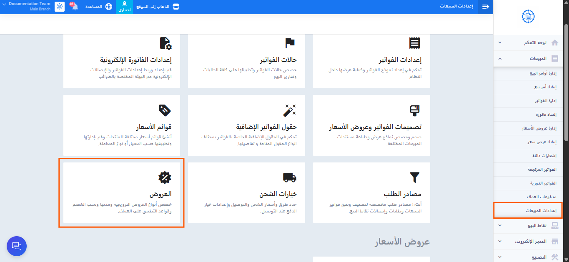Click the funnel order sources icon

pyautogui.click(x=415, y=177)
